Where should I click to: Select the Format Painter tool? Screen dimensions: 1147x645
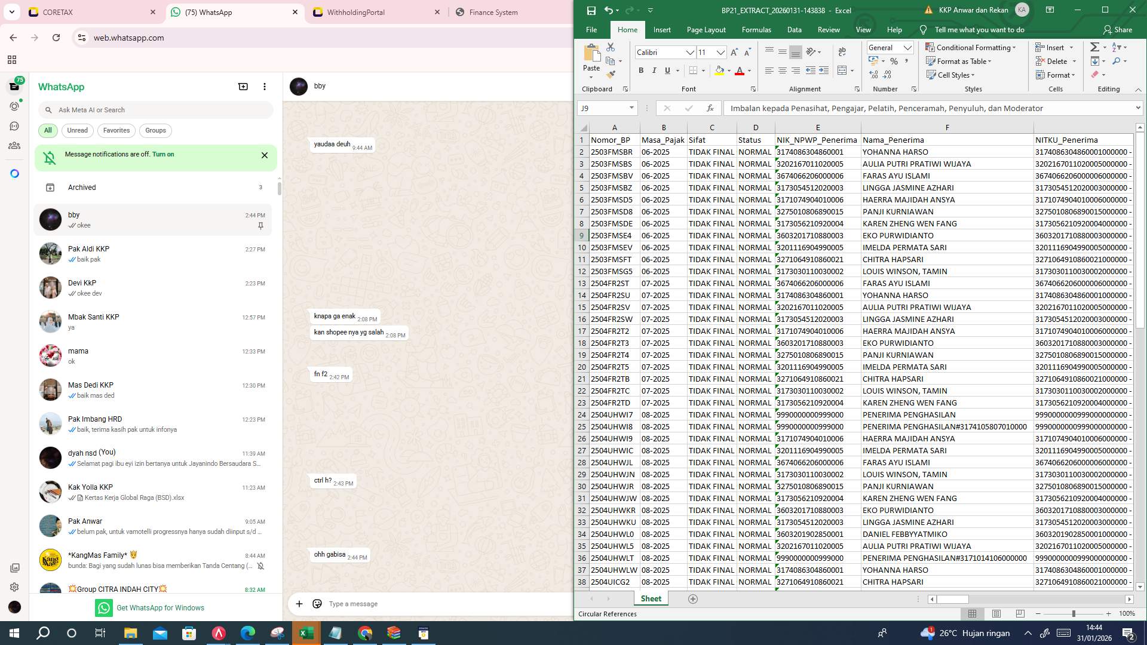click(x=611, y=75)
